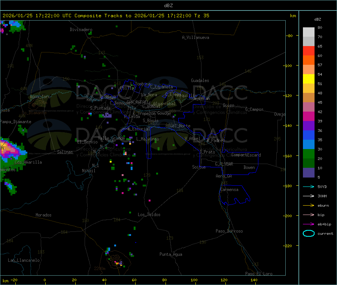This screenshot has width=337, height=285.
Task: Click the G_Campos map label
Action: point(255,109)
